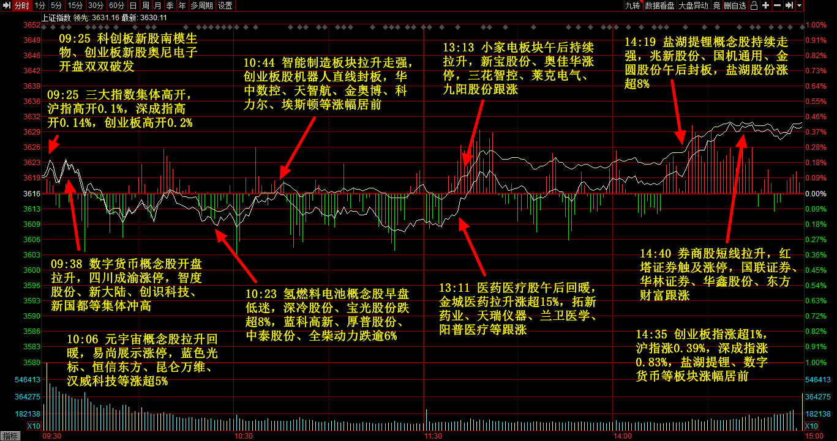This screenshot has width=837, height=441.
Task: Click the 删自选 remove from watchlist button
Action: pyautogui.click(x=735, y=6)
